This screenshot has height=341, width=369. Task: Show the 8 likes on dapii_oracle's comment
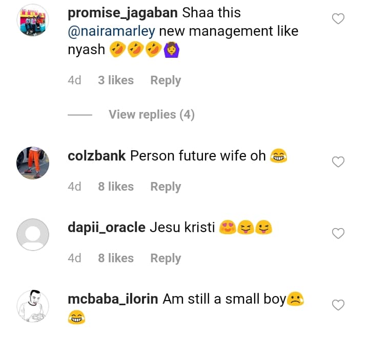[116, 258]
